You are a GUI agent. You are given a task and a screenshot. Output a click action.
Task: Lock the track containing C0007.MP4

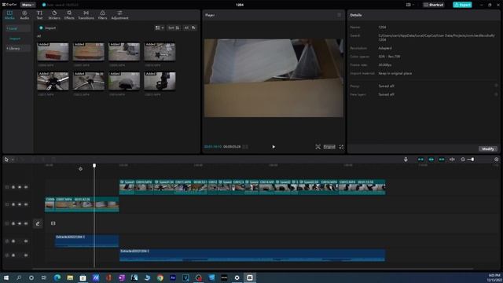tap(13, 204)
